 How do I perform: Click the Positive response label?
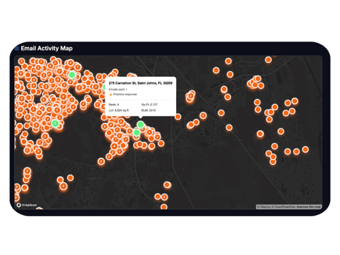pyautogui.click(x=125, y=95)
